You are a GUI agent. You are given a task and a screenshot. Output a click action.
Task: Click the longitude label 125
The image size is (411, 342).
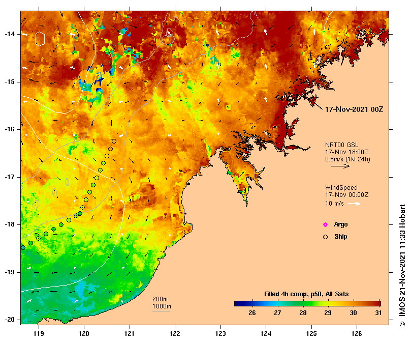(x=311, y=334)
